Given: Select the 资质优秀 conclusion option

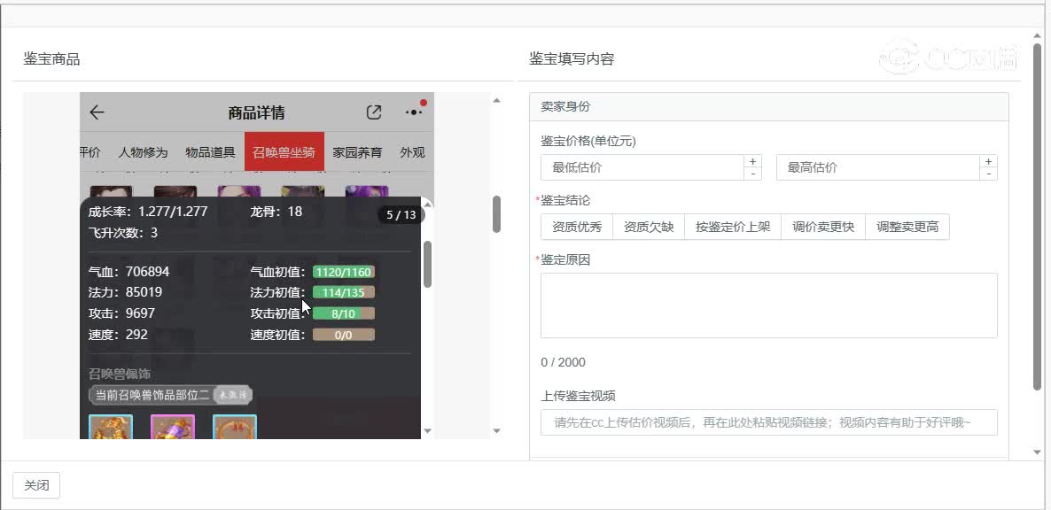Looking at the screenshot, I should tap(577, 227).
